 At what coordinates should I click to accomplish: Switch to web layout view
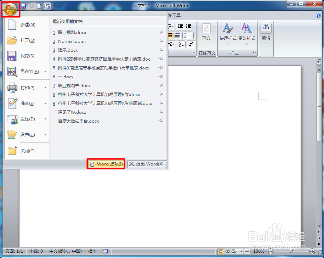click(x=234, y=251)
